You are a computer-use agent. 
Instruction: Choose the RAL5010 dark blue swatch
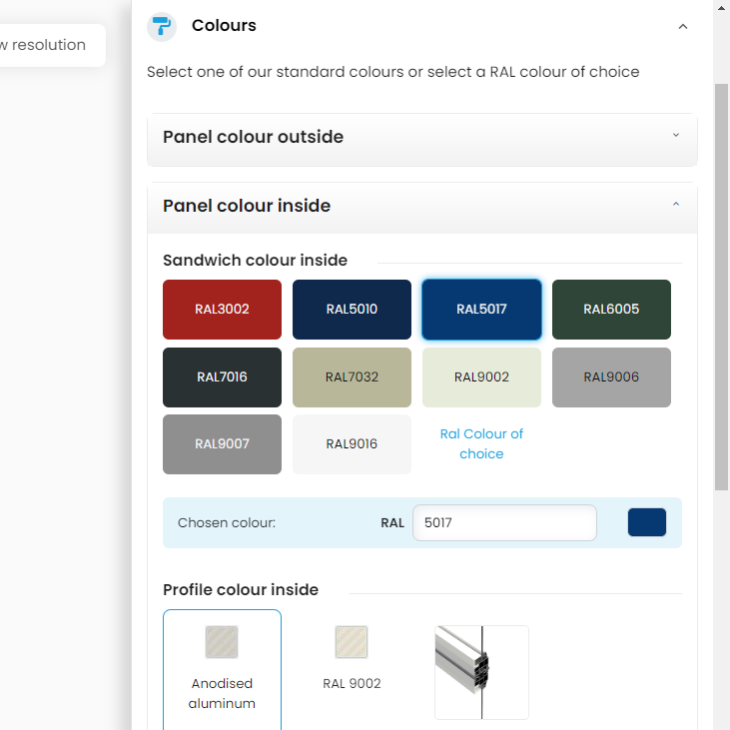coord(352,310)
